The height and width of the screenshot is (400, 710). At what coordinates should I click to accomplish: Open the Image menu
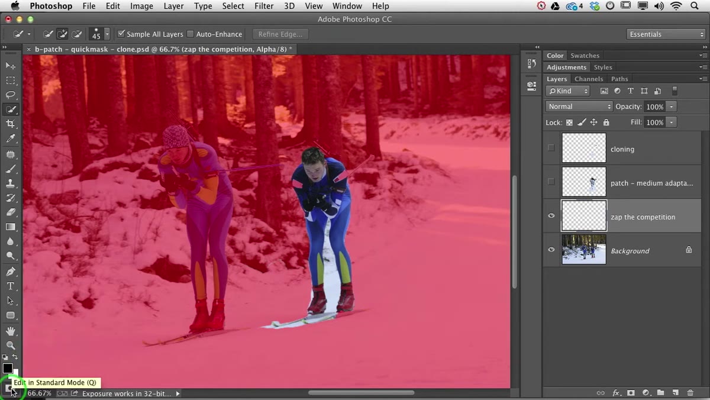pyautogui.click(x=141, y=6)
